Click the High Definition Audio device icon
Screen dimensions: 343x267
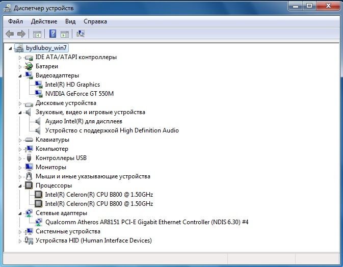38,131
